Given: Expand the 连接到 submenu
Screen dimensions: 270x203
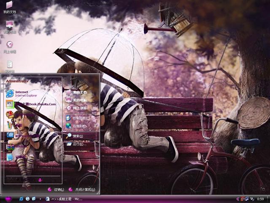Looking at the screenshot, I should [81, 126].
